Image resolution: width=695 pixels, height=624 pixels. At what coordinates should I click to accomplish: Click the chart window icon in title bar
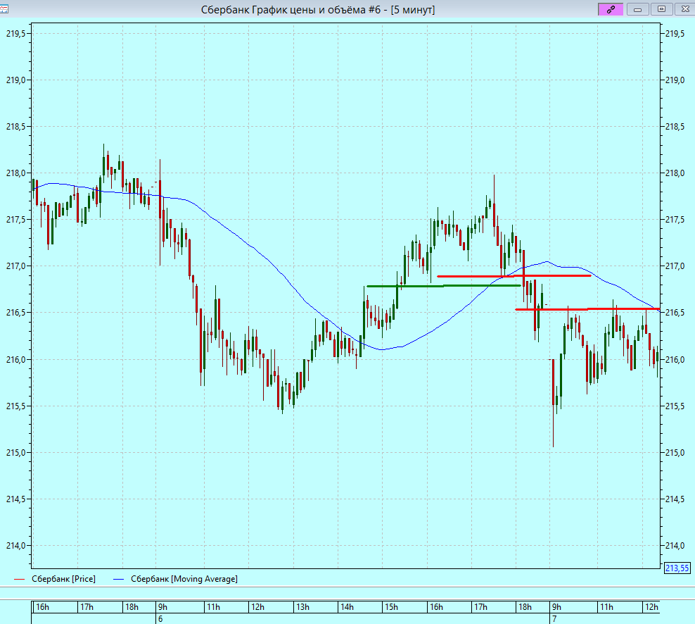pyautogui.click(x=4, y=8)
